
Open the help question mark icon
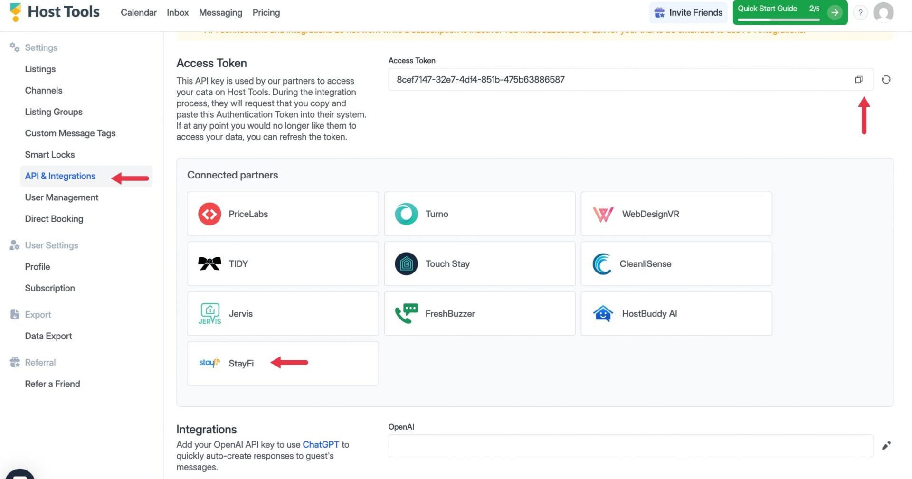(860, 13)
